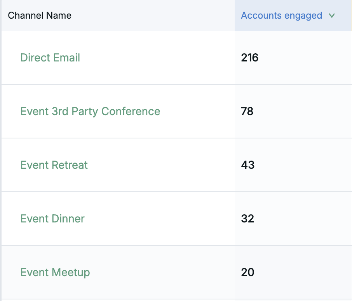Open the Event Dinner channel link
The height and width of the screenshot is (301, 352).
tap(52, 219)
